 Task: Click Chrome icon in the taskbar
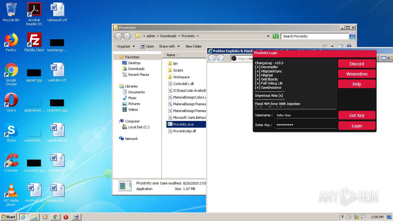tap(55, 217)
